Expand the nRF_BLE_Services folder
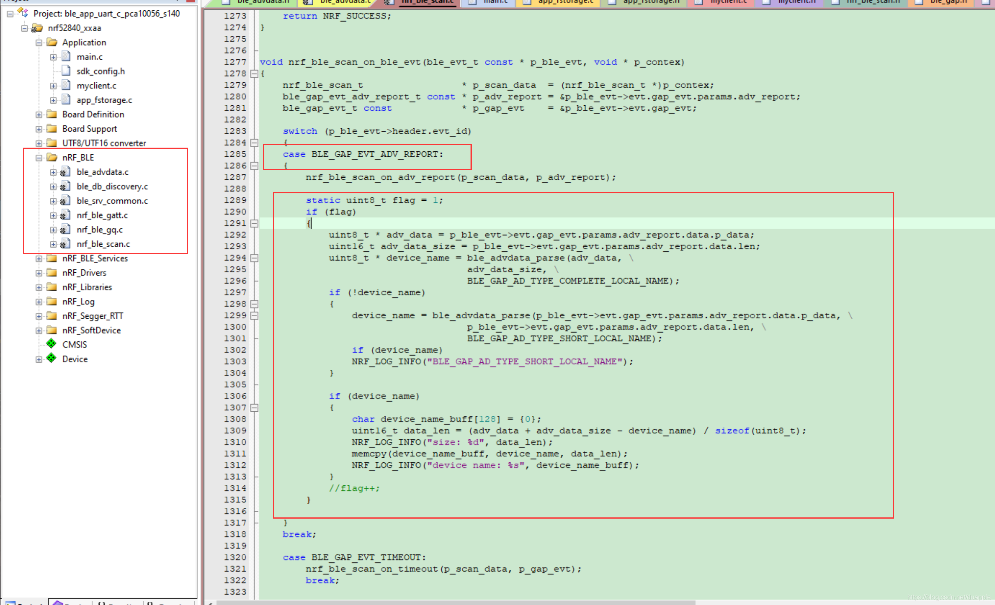Image resolution: width=995 pixels, height=605 pixels. coord(39,258)
